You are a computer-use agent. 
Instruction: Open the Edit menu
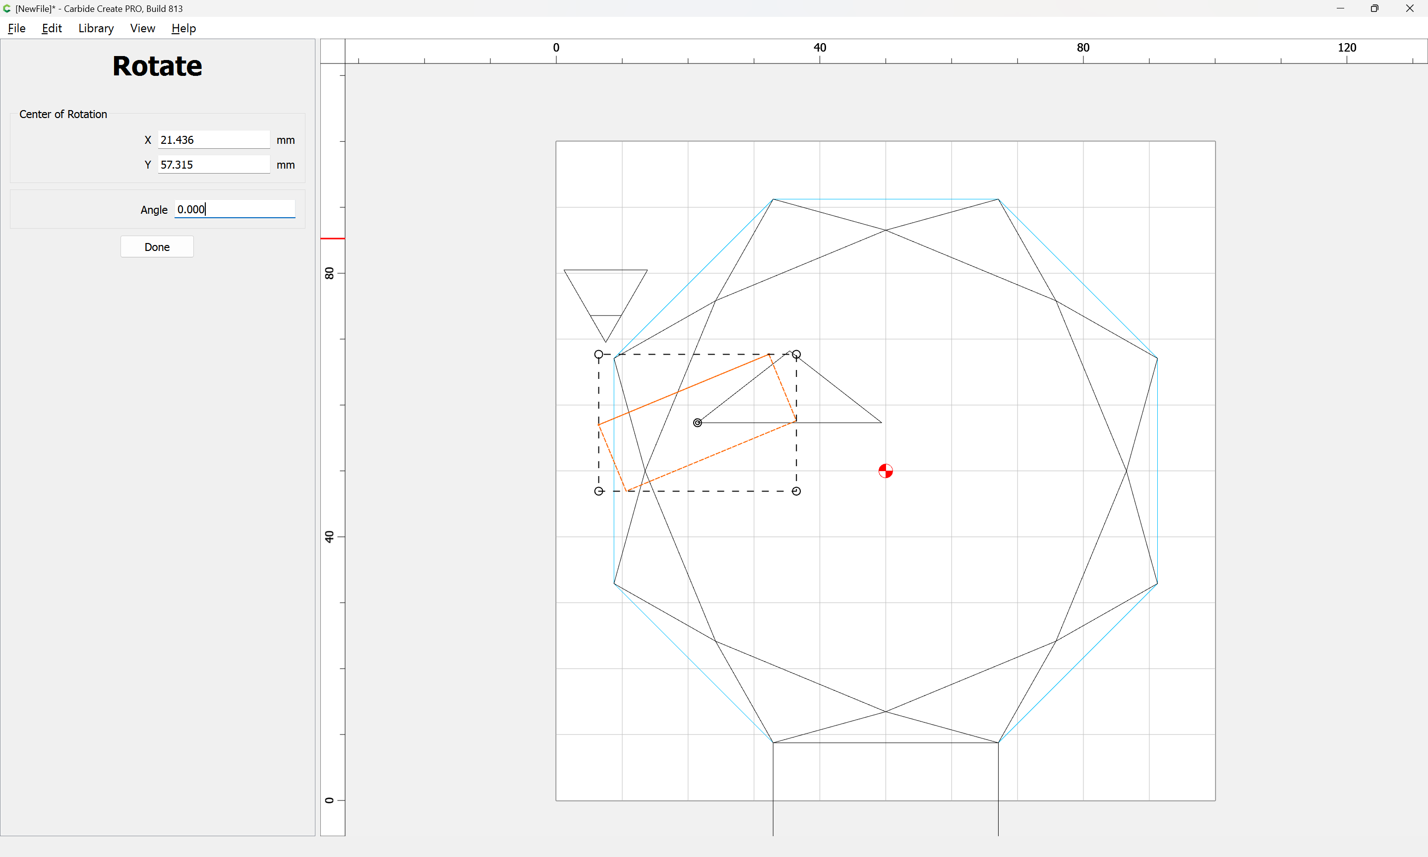click(52, 28)
